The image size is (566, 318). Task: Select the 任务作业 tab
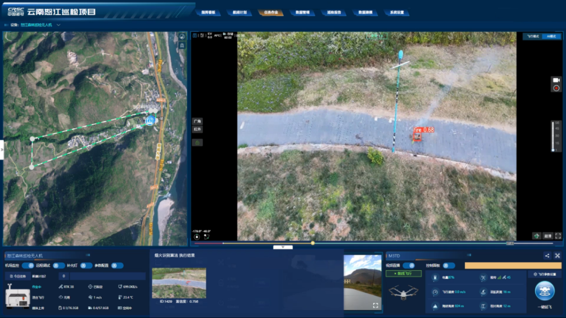click(x=271, y=12)
